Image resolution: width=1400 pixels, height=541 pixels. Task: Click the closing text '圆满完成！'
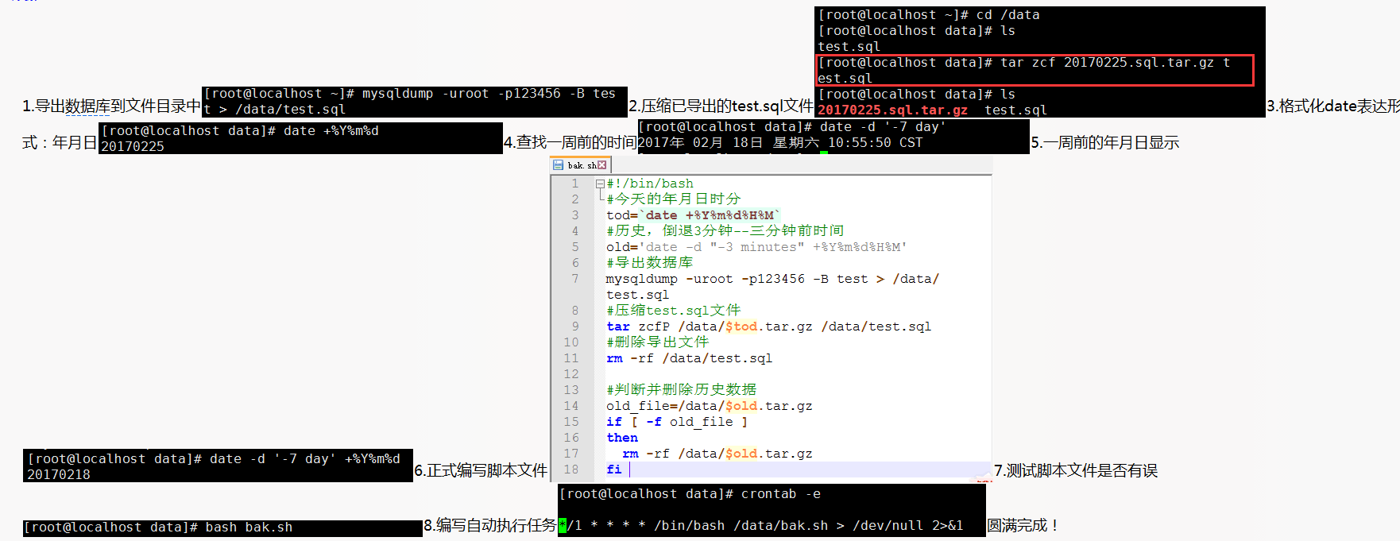tap(1023, 526)
